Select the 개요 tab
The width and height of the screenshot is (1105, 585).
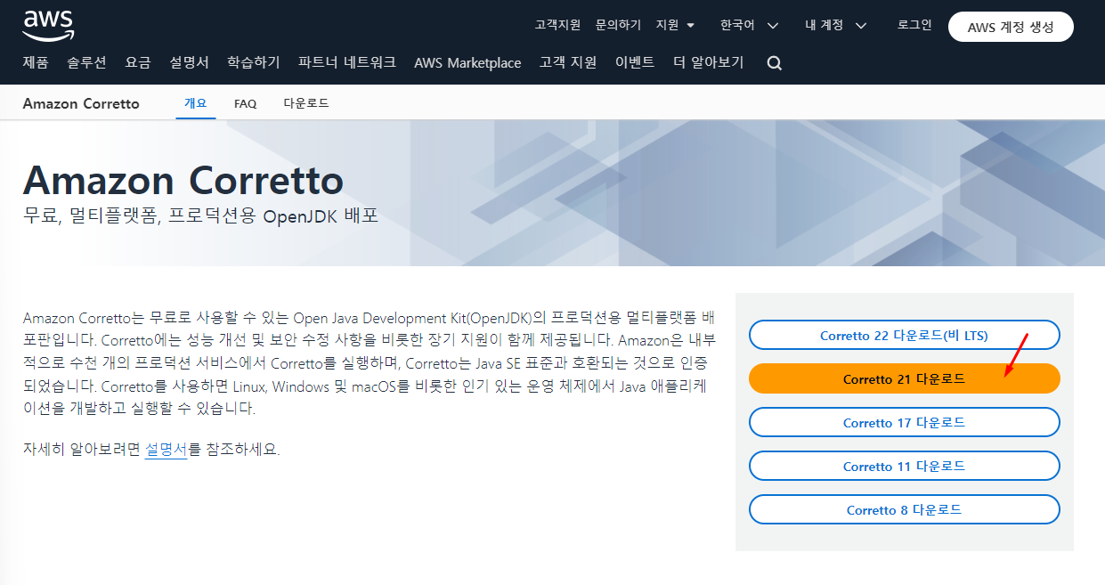(196, 103)
